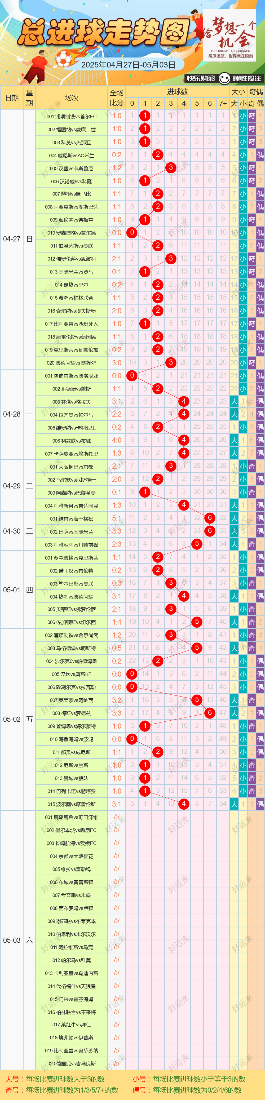Click the red goal marker for 巴萨vs国际米兰
The width and height of the screenshot is (265, 1100).
tap(210, 531)
